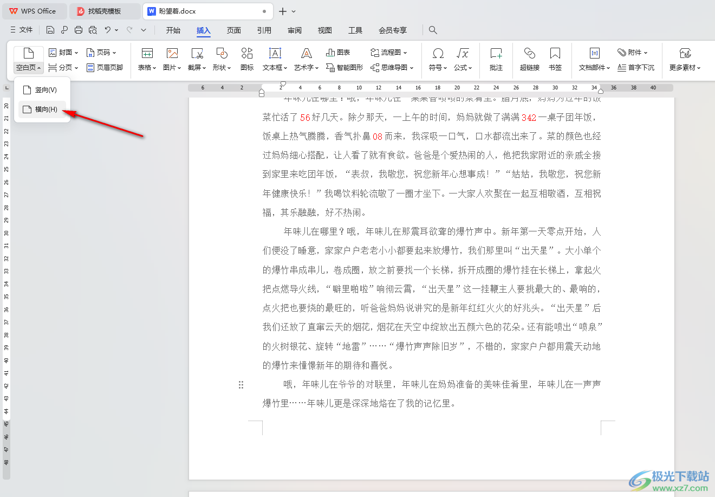This screenshot has height=497, width=715.
Task: Select the Smart Graphics (智能图形) tool
Action: tap(344, 68)
